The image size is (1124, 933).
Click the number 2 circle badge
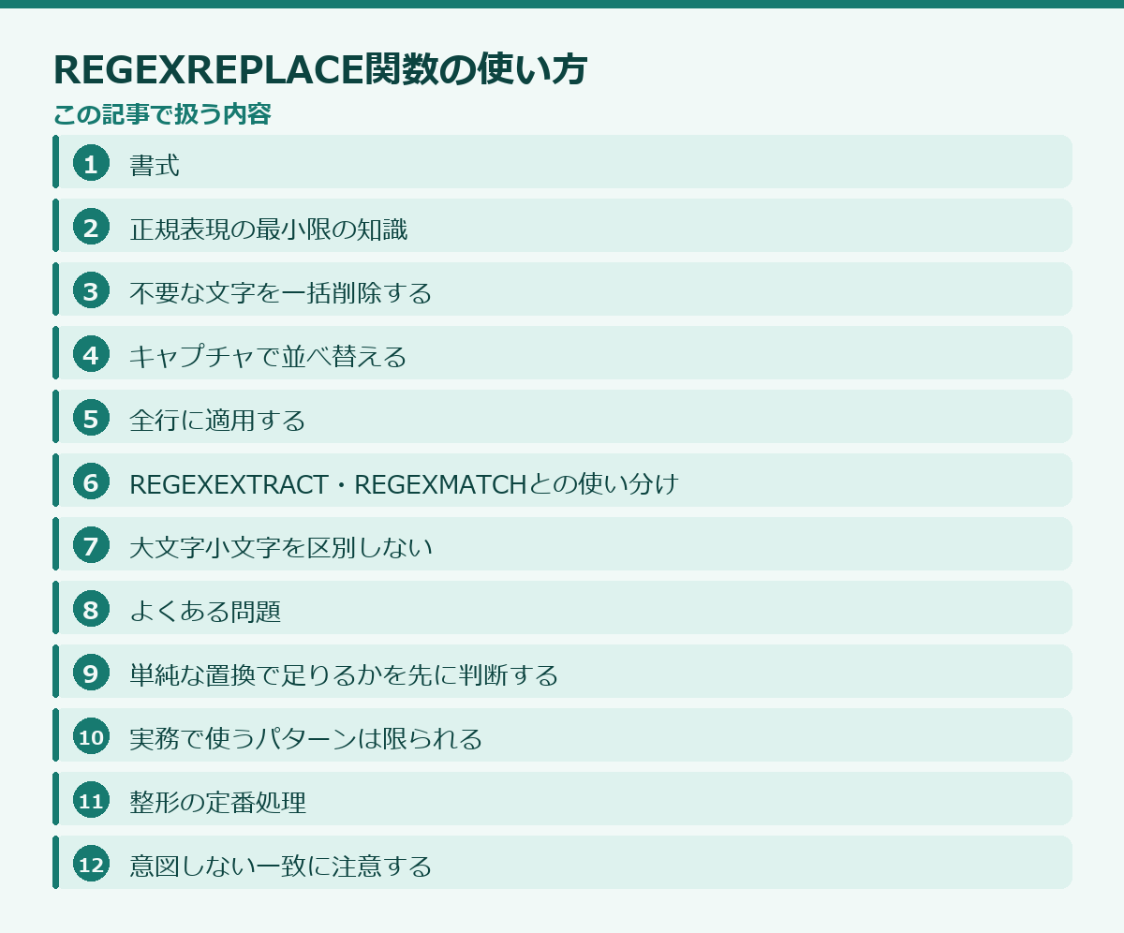(x=91, y=227)
